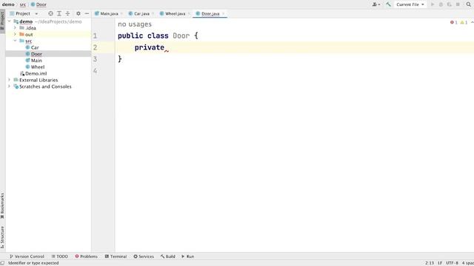Toggle the Bookmarks side tool window
The image size is (474, 266).
click(2, 206)
